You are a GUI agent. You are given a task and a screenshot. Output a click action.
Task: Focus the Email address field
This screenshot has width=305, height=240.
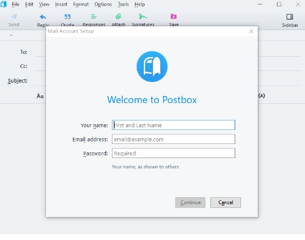tap(173, 139)
